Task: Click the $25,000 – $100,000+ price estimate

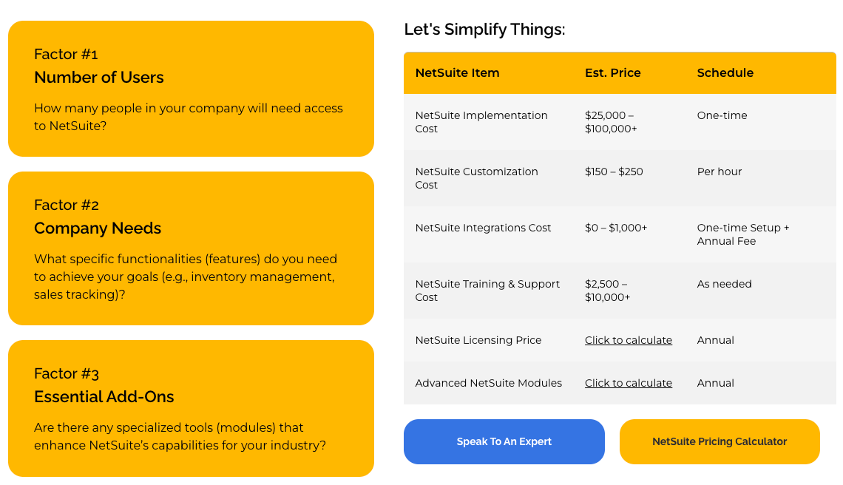Action: [x=610, y=123]
